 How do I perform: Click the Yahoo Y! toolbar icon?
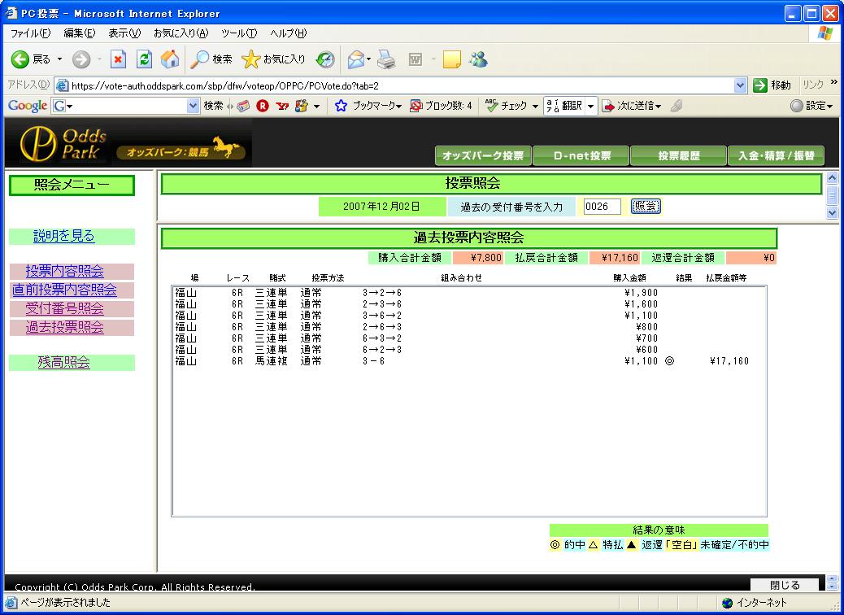pyautogui.click(x=282, y=106)
